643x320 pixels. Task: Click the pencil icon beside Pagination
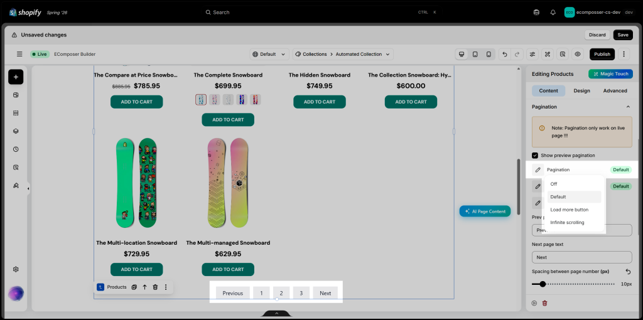coord(538,169)
